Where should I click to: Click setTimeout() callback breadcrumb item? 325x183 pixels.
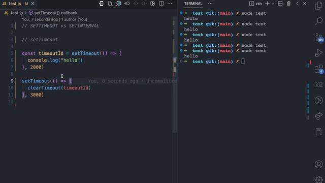coord(53,13)
